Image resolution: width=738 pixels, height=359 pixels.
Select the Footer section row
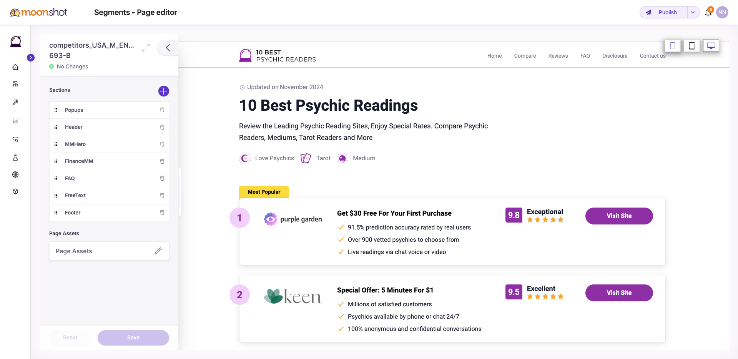[109, 213]
